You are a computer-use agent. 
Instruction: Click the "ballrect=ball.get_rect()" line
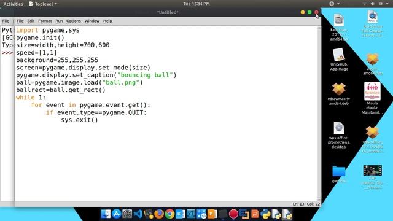click(x=61, y=90)
